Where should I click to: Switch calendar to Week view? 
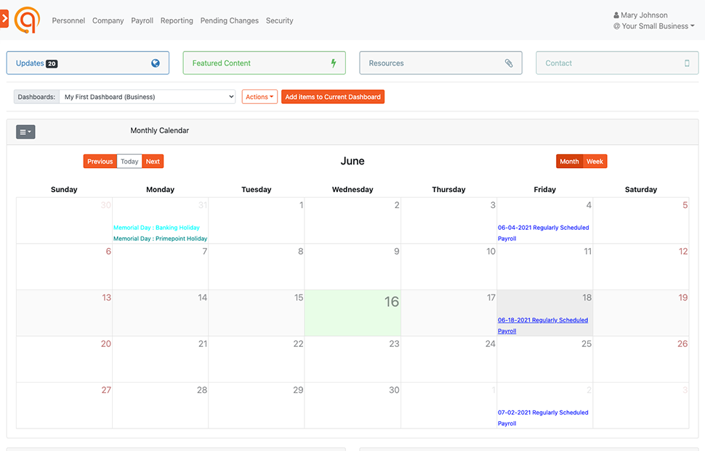(595, 161)
